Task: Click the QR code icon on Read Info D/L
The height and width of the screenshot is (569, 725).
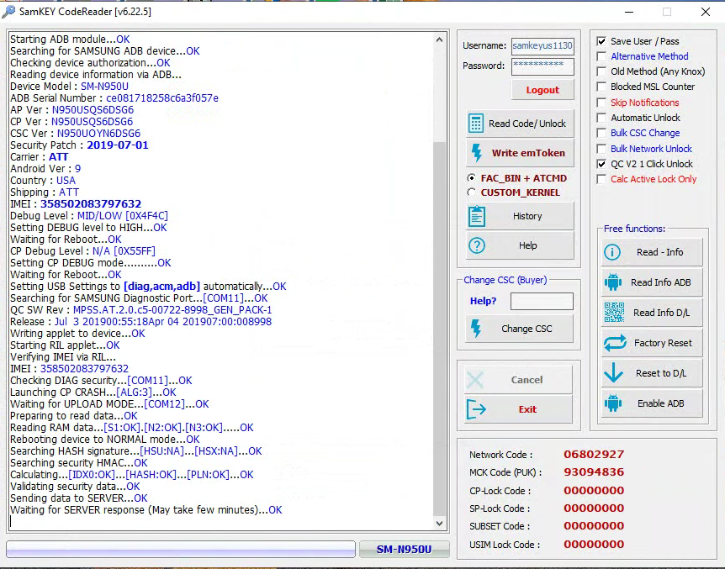Action: (613, 313)
